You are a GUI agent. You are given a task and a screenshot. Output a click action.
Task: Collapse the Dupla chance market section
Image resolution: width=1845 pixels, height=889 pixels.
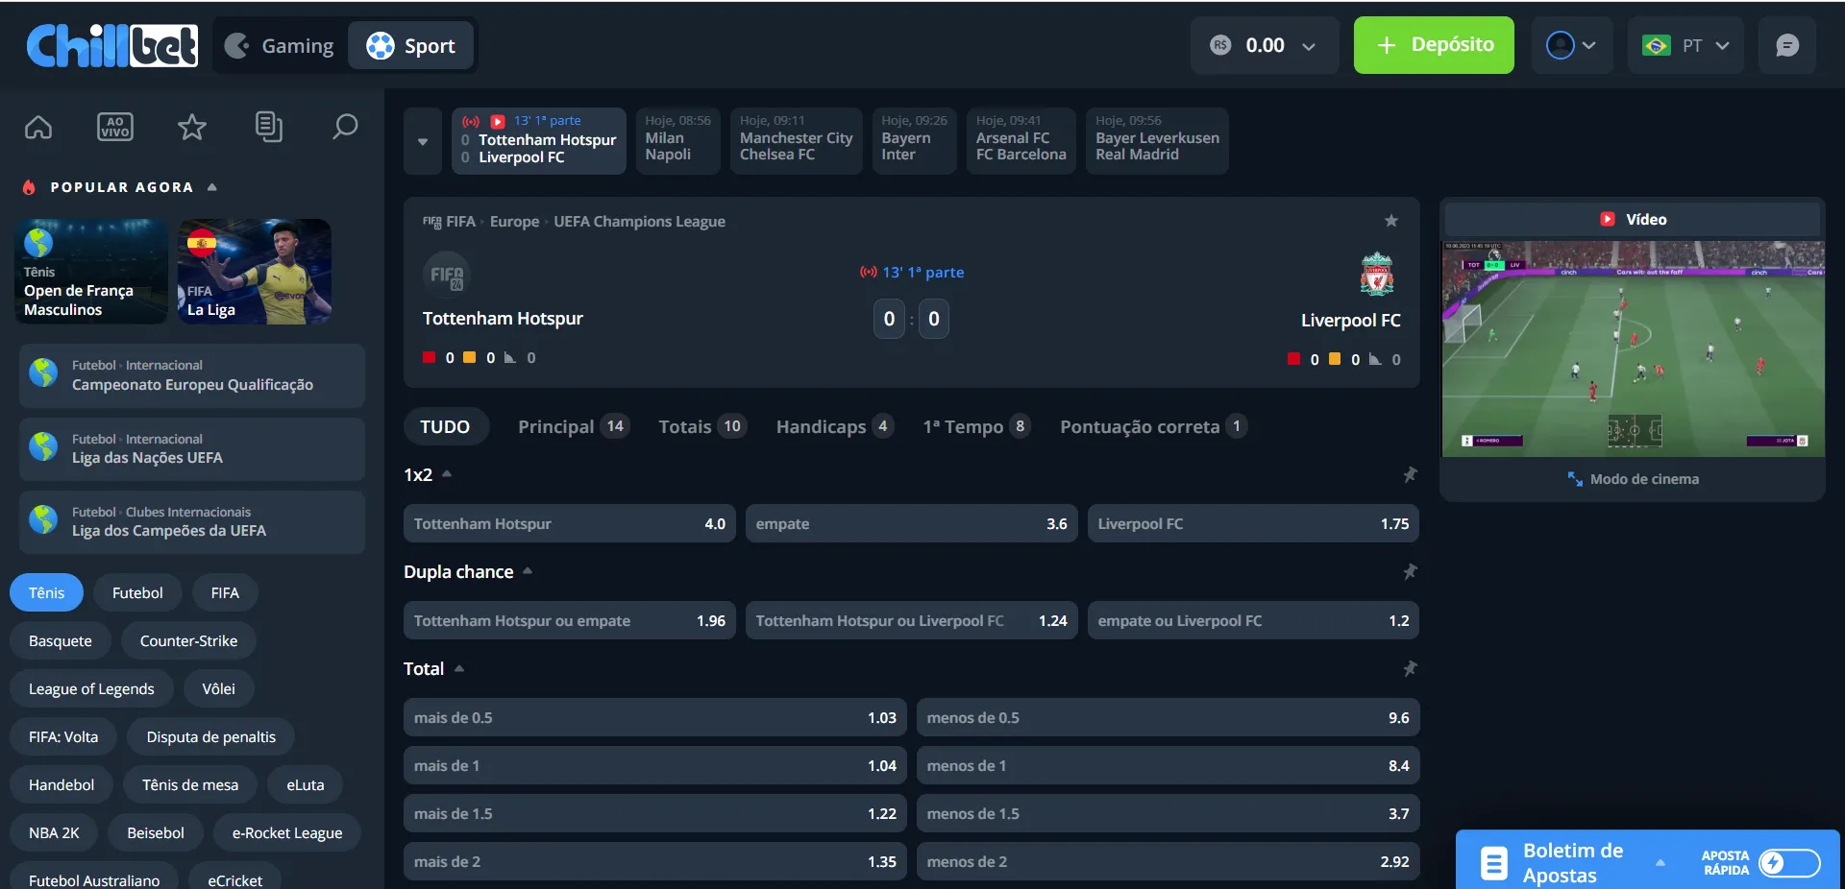click(528, 571)
